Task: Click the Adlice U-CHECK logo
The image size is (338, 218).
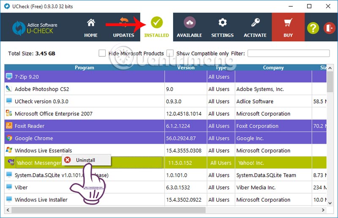Action: 35,28
